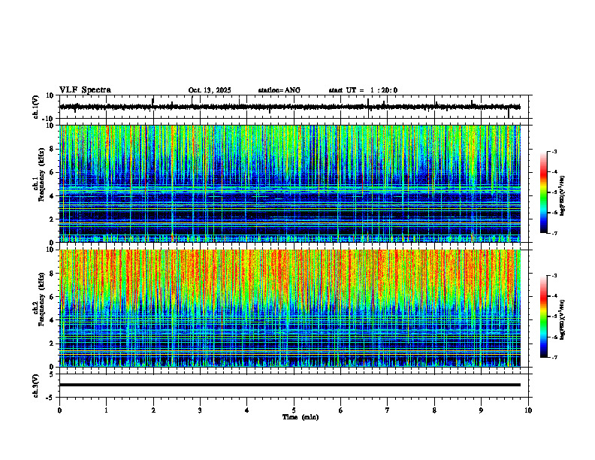This screenshot has height=460, width=595.
Task: Click time axis tick label "7"
Action: (x=388, y=410)
